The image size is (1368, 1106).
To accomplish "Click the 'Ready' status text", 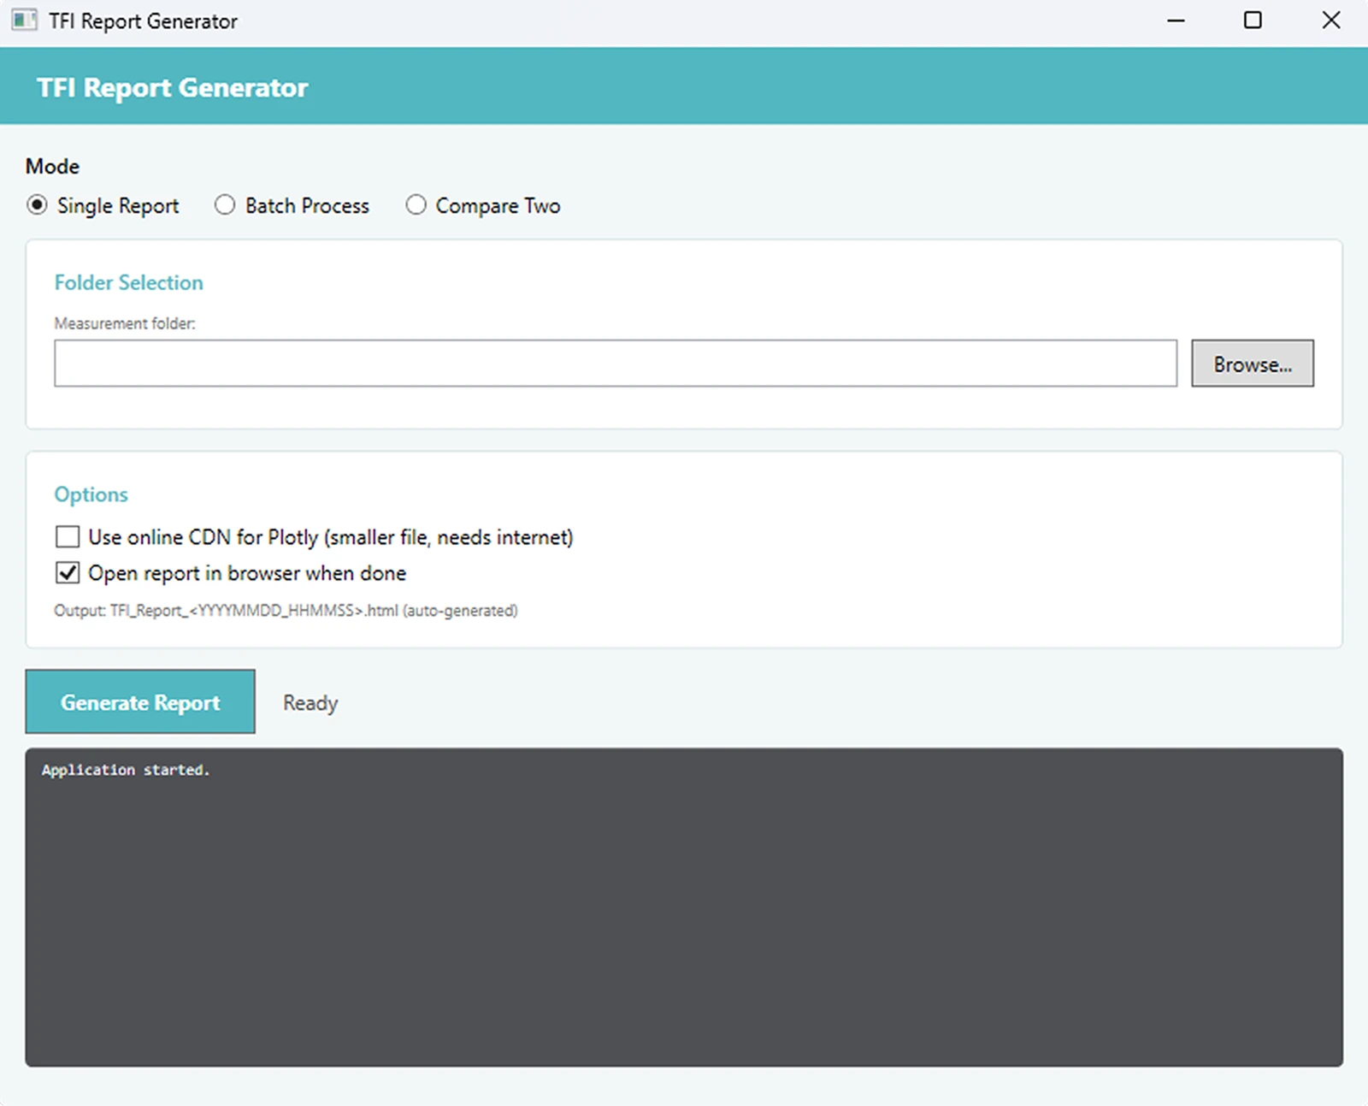I will pyautogui.click(x=310, y=703).
